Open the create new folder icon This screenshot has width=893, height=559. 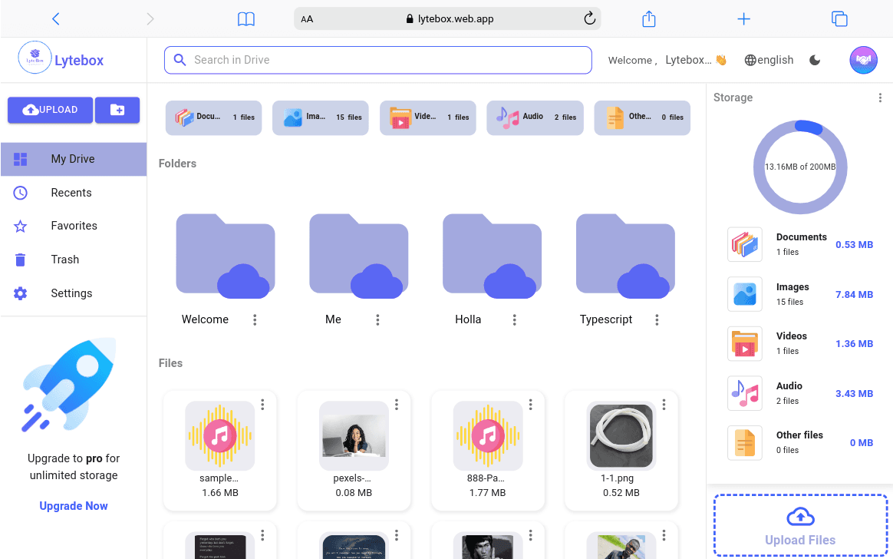click(117, 110)
